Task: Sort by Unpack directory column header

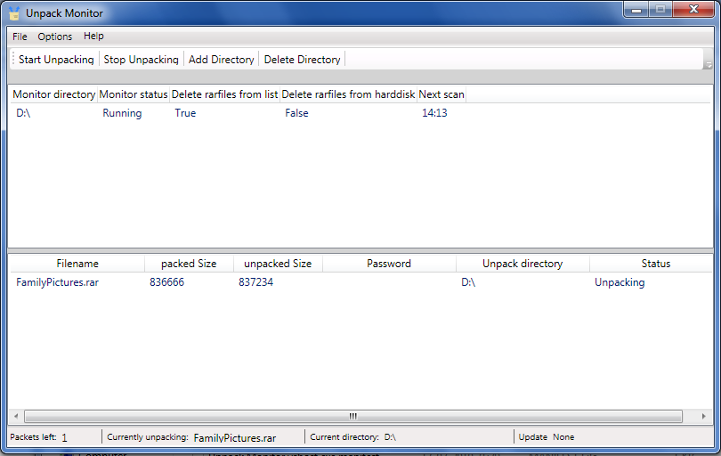Action: [x=523, y=264]
